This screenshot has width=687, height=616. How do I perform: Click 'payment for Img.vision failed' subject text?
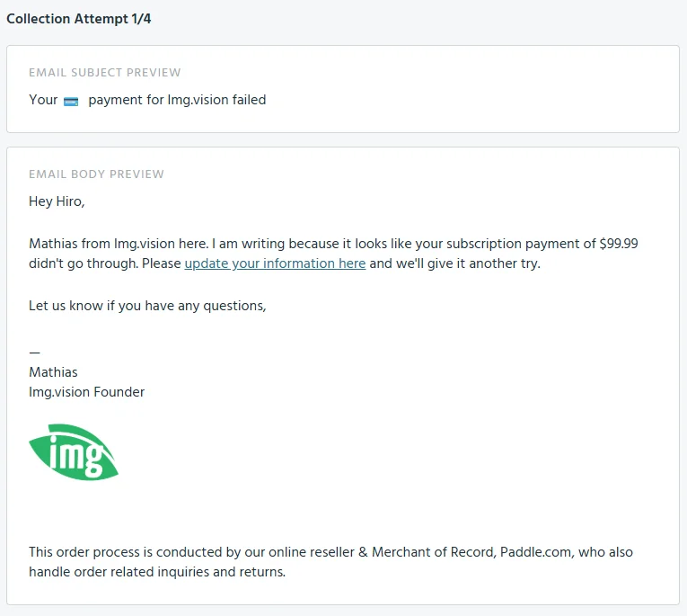click(x=177, y=100)
